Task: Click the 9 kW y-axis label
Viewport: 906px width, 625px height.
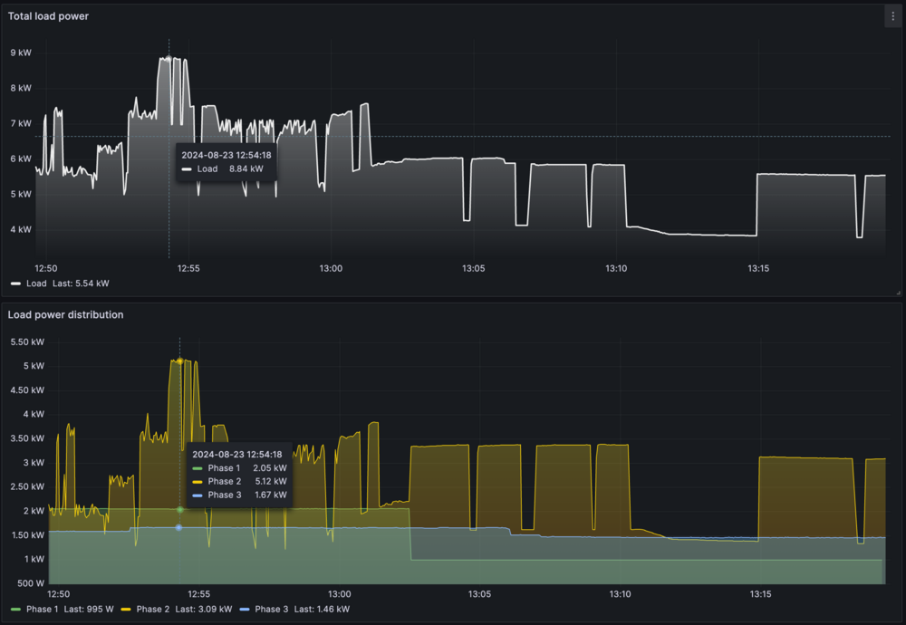Action: click(x=20, y=53)
